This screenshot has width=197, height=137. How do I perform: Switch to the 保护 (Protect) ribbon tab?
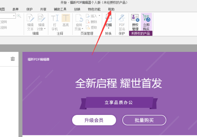point(29,9)
